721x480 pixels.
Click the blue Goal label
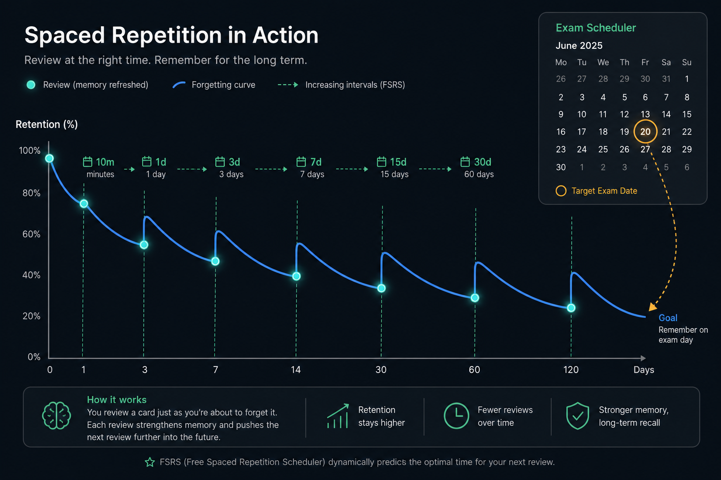point(668,318)
